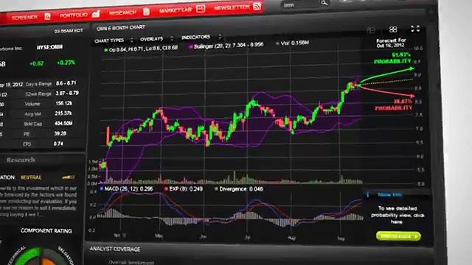
Task: Open the Research menu item
Action: pos(122,13)
